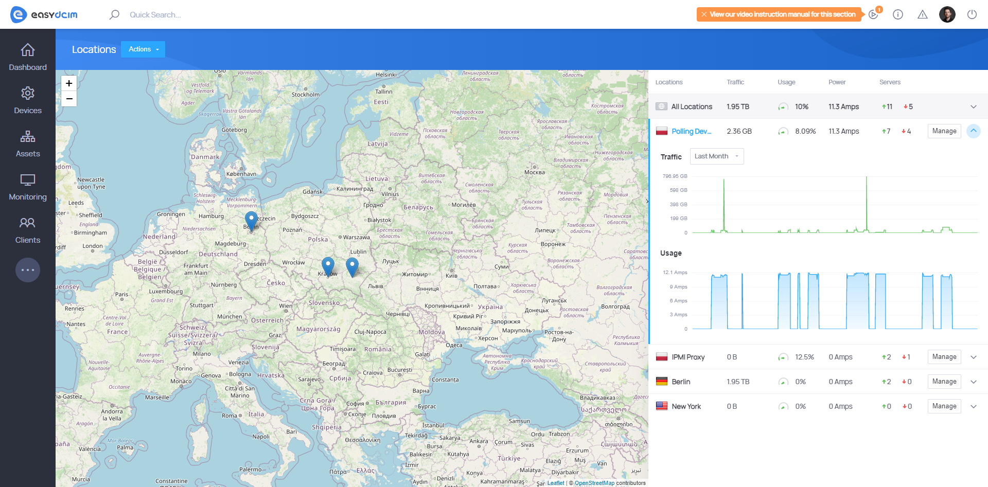The image size is (988, 487).
Task: Click the 1.95 TB traffic value for Berlin
Action: [x=738, y=382]
